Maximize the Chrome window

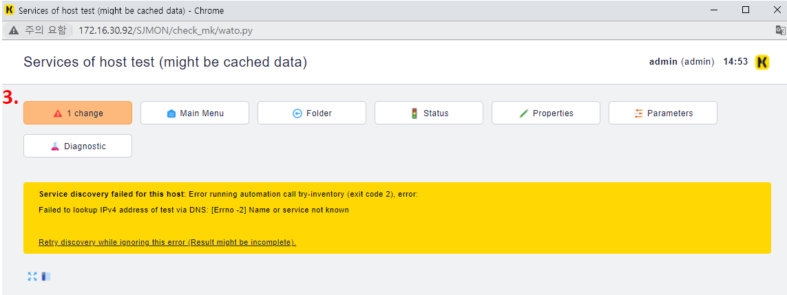point(746,10)
